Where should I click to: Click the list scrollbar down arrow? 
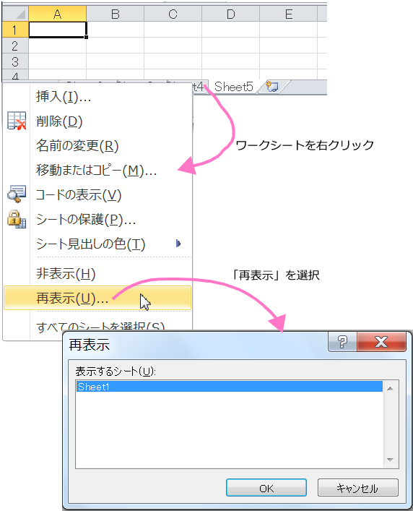tap(390, 460)
